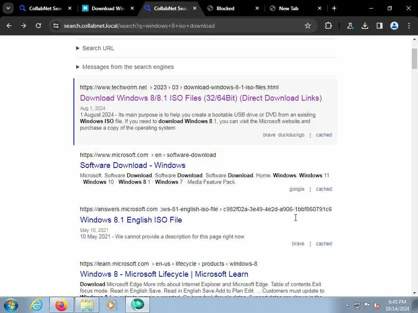Open Software Download - Windows result

click(x=133, y=165)
